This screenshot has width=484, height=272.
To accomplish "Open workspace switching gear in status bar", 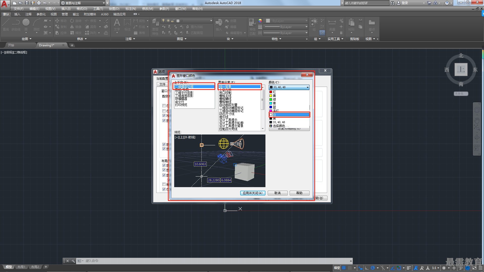I will point(444,268).
